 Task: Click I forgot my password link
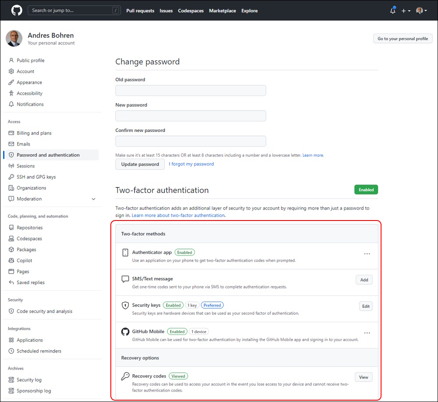tap(191, 164)
